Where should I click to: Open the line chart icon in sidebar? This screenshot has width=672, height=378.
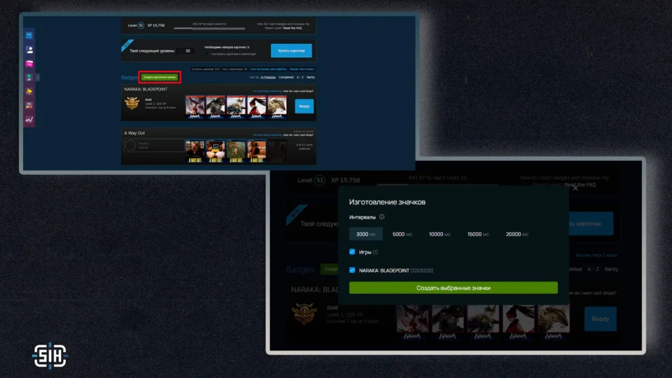pyautogui.click(x=29, y=119)
